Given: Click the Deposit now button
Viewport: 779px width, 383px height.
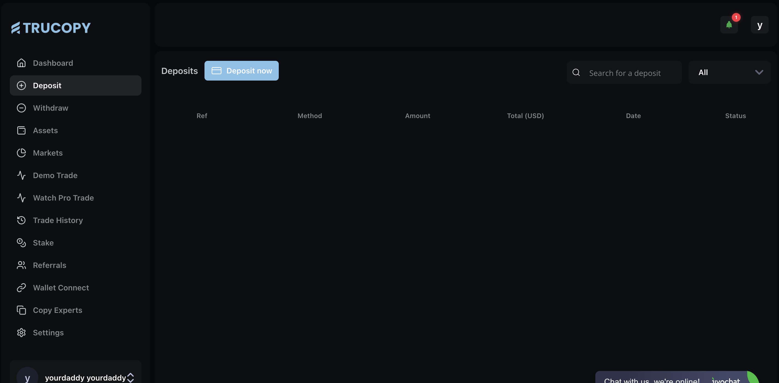Looking at the screenshot, I should 242,70.
